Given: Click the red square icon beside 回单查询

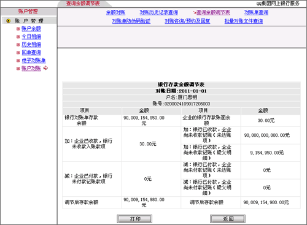Looking at the screenshot, I should pyautogui.click(x=18, y=53).
